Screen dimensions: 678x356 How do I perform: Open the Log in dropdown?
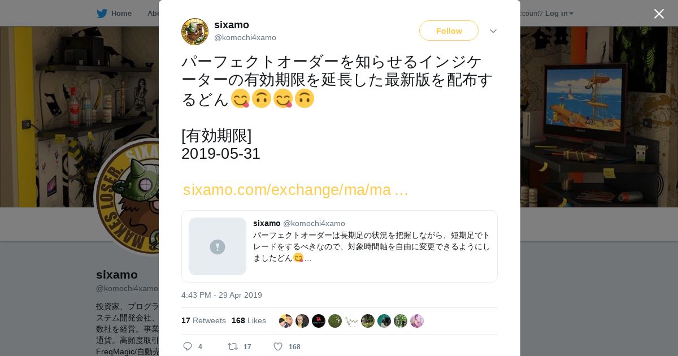[559, 13]
